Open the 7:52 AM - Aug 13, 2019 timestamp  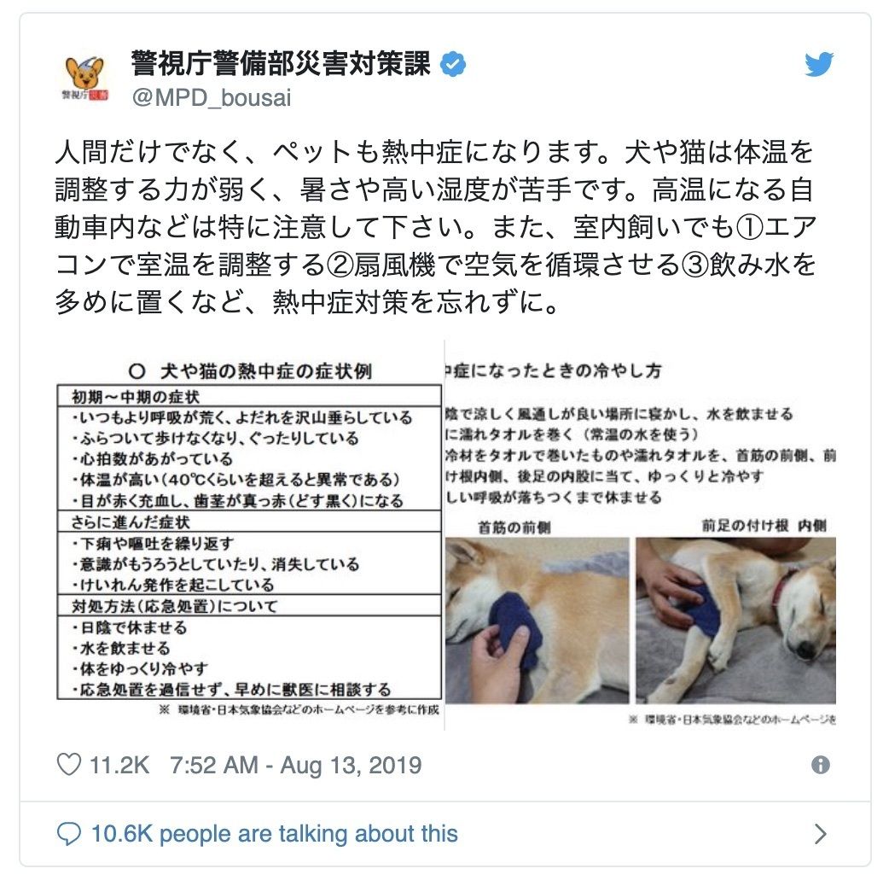(295, 765)
